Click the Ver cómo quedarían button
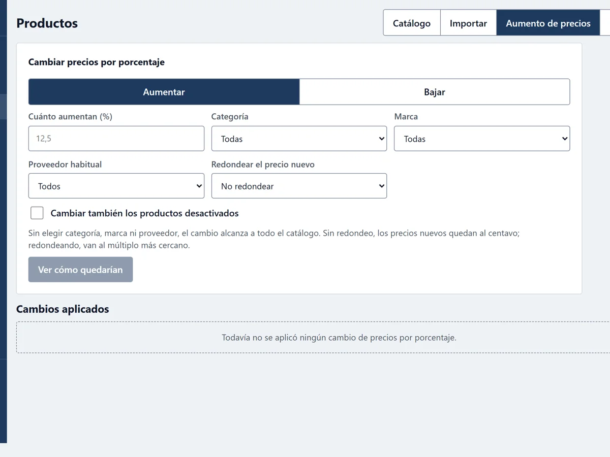 [80, 270]
